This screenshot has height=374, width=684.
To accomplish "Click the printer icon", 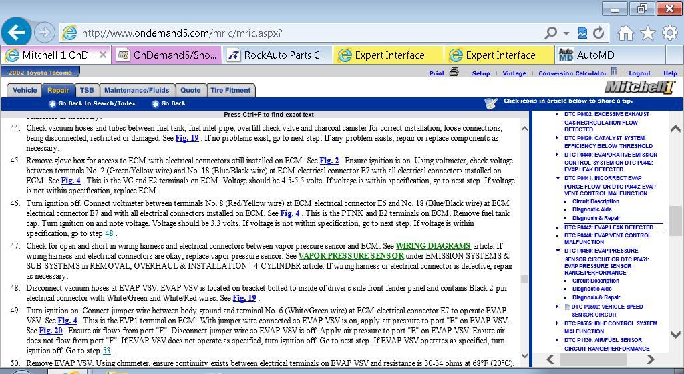I will [454, 72].
